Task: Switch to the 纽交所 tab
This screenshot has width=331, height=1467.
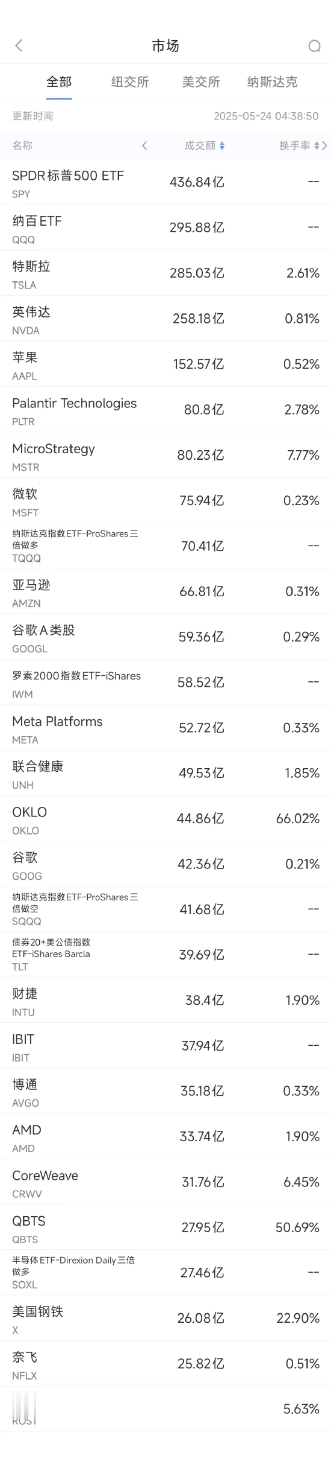Action: pyautogui.click(x=130, y=82)
